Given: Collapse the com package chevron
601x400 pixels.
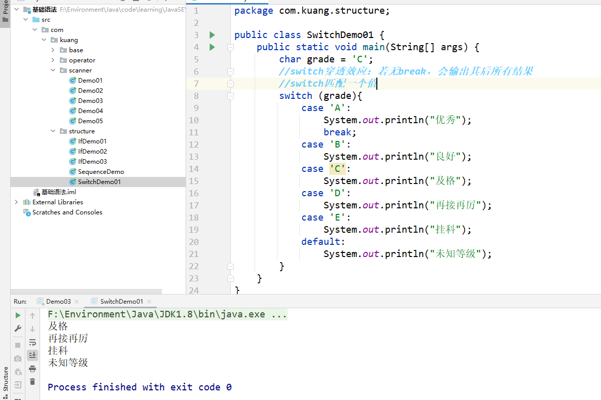Looking at the screenshot, I should 35,29.
